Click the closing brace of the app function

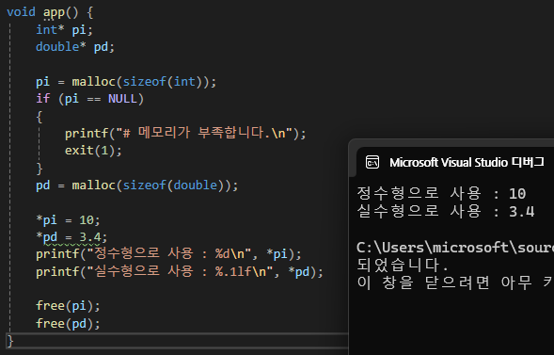pyautogui.click(x=10, y=341)
